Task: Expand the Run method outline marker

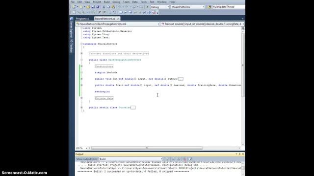Action: point(81,79)
